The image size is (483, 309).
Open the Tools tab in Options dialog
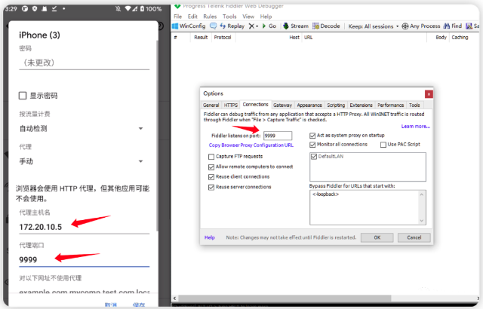click(414, 106)
